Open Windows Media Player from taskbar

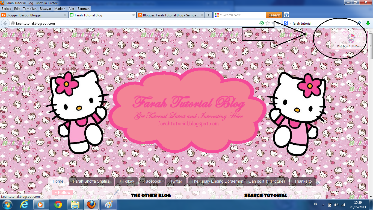41,205
